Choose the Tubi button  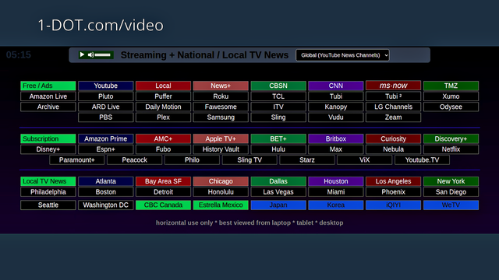(336, 96)
